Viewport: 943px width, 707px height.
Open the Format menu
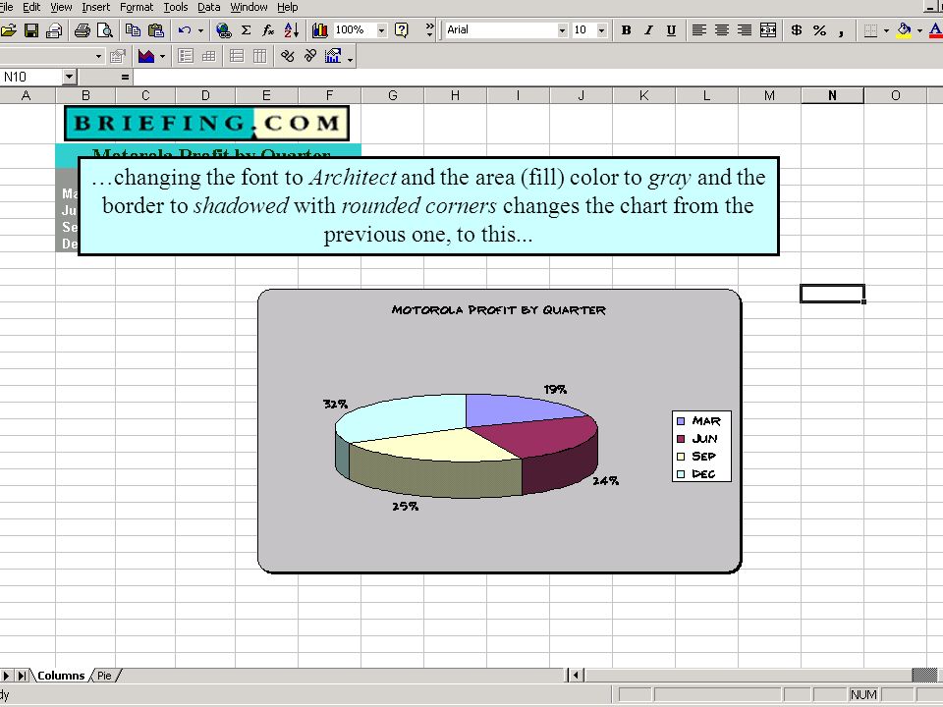click(137, 7)
